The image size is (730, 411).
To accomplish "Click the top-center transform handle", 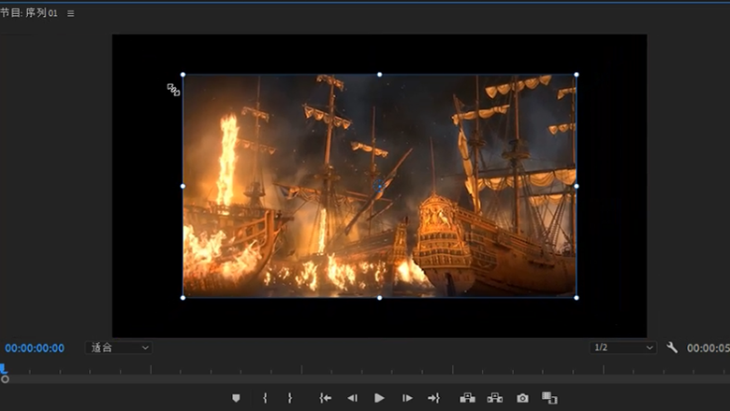I will (379, 75).
